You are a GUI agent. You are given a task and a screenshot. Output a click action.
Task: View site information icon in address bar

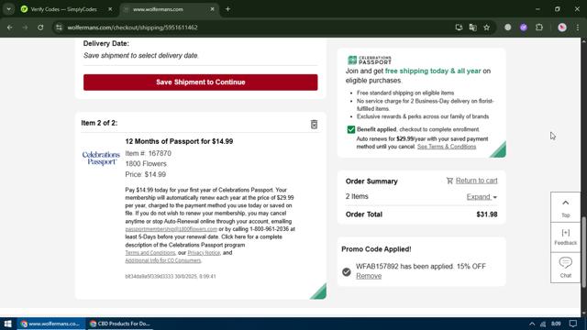pyautogui.click(x=59, y=27)
